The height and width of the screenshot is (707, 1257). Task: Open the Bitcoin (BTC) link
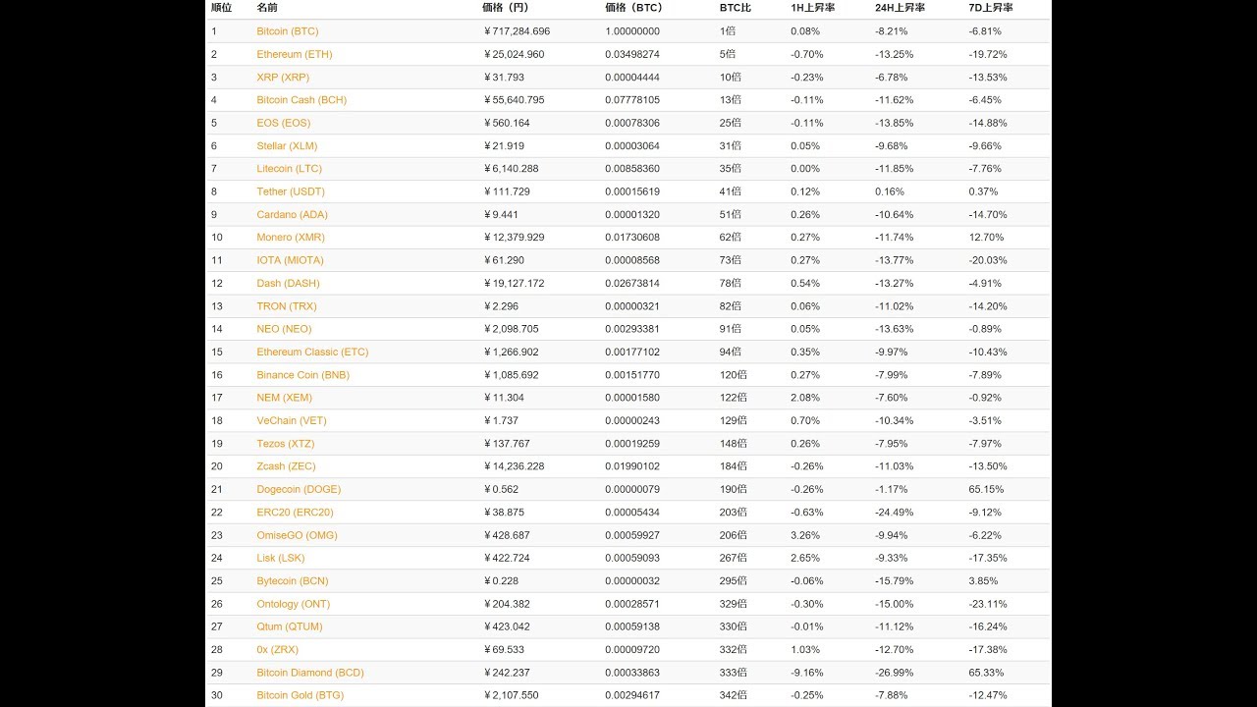coord(287,31)
